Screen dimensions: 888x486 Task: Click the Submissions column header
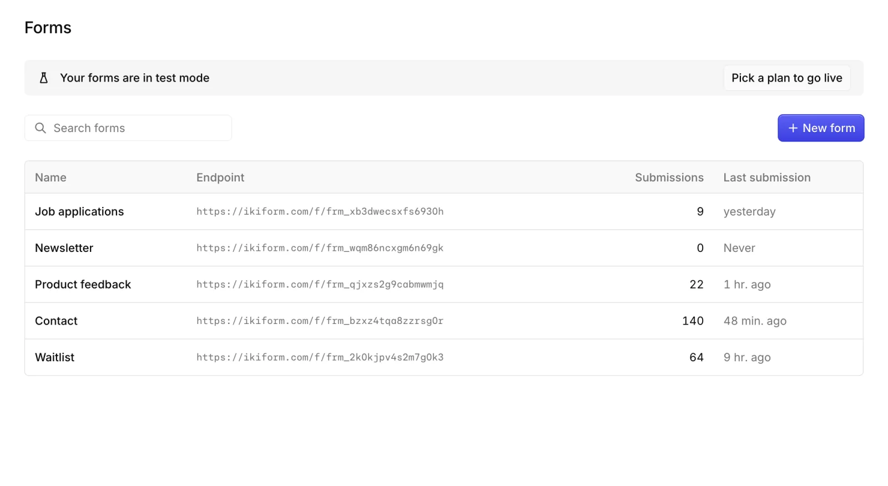coord(669,178)
